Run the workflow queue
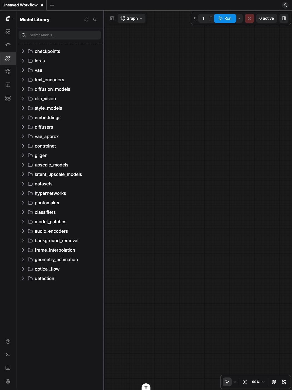Screen dimensions: 292x390 click(225, 18)
